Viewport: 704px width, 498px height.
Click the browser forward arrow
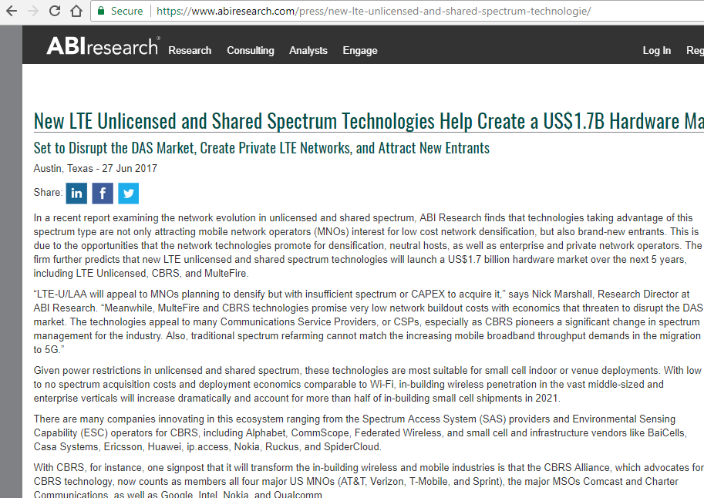(33, 11)
